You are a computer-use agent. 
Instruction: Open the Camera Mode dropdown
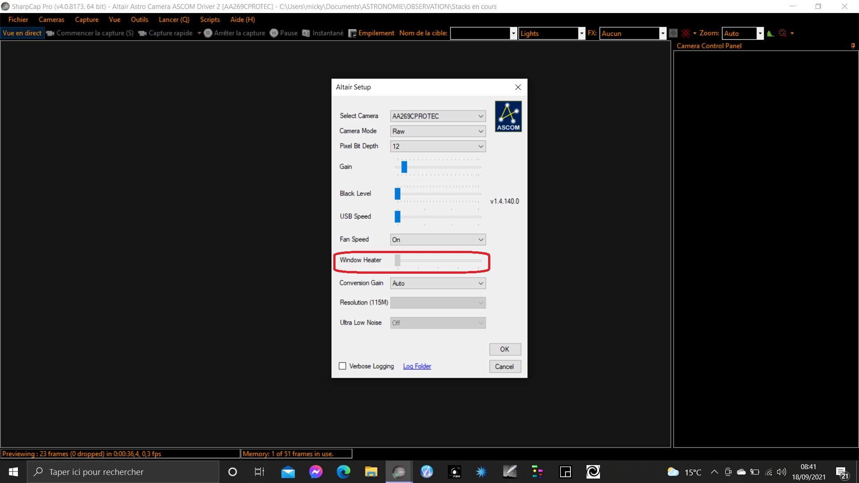click(x=438, y=131)
